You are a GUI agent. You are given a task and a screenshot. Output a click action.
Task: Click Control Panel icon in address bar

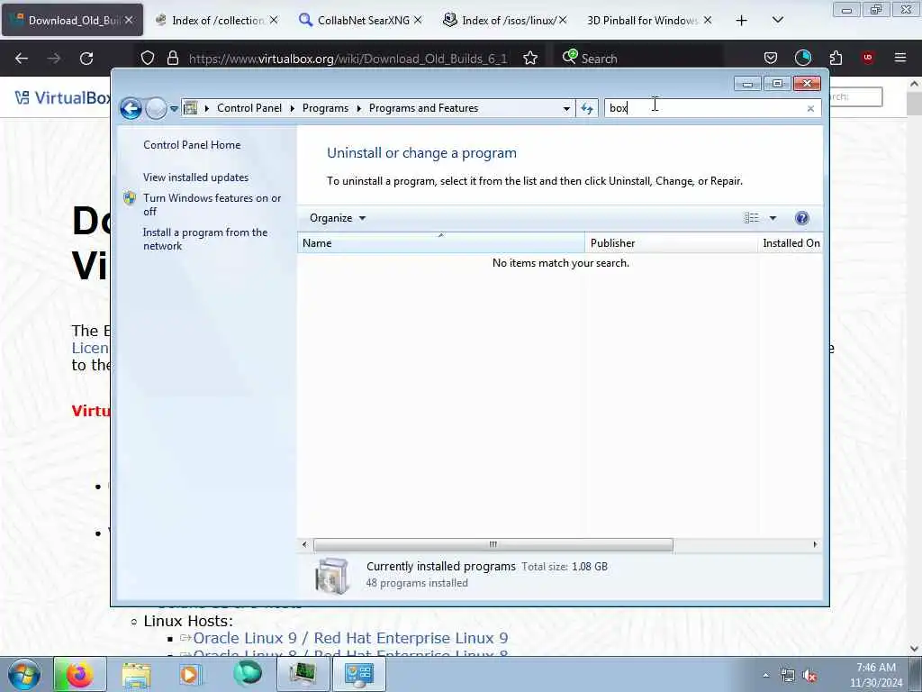191,108
